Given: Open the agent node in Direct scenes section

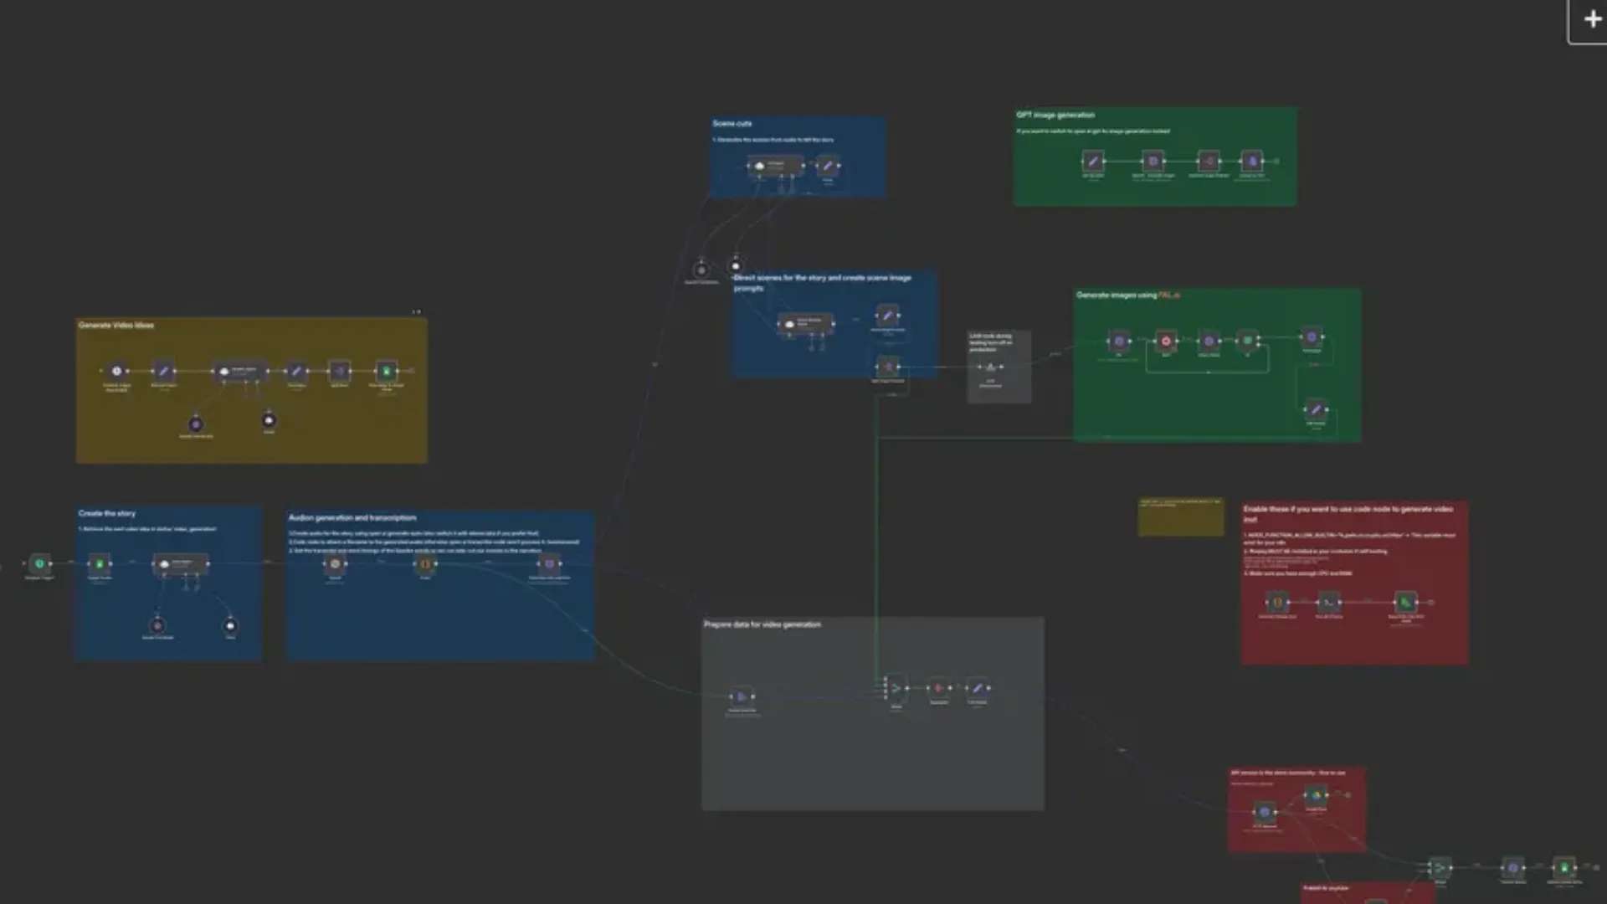Looking at the screenshot, I should tap(805, 324).
